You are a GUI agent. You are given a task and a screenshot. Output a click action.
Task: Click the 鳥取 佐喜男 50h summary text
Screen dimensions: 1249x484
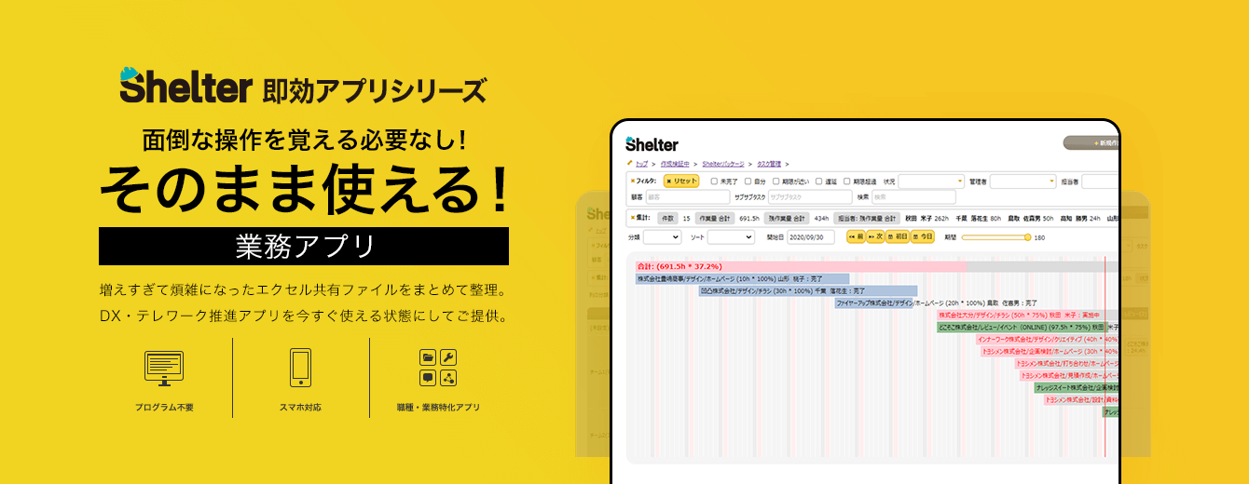point(1030,219)
